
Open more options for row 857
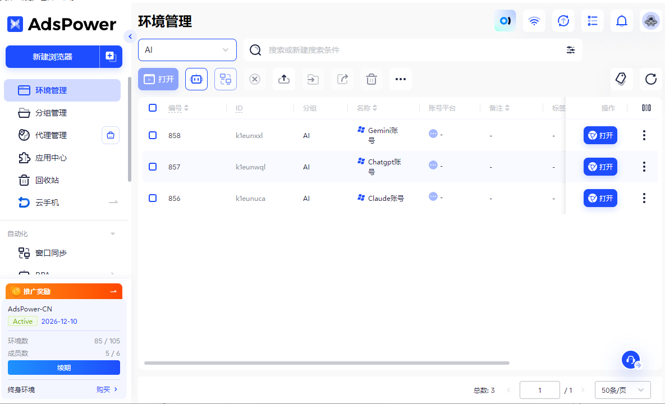[644, 167]
